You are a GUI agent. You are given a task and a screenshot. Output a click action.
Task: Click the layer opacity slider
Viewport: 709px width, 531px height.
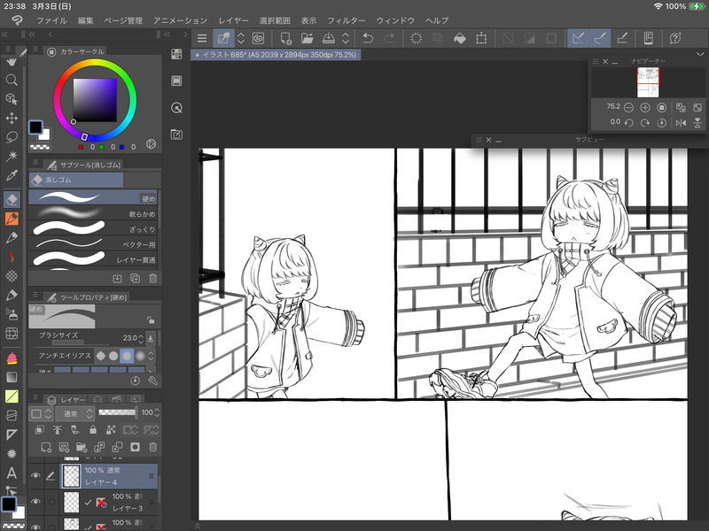pyautogui.click(x=118, y=412)
